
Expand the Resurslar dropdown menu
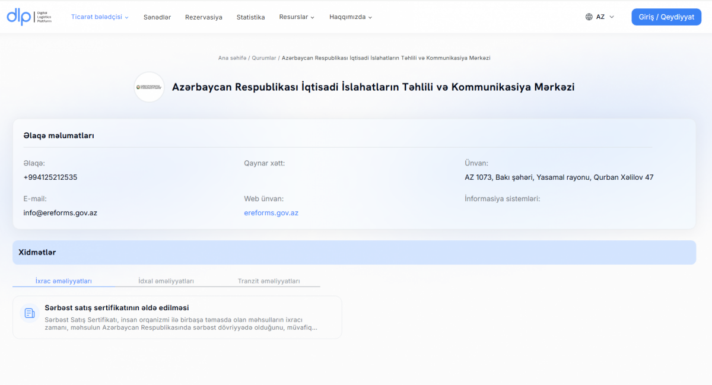(x=297, y=17)
